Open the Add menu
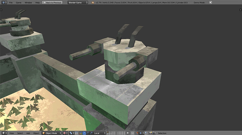242x135 pixels. (x=28, y=133)
